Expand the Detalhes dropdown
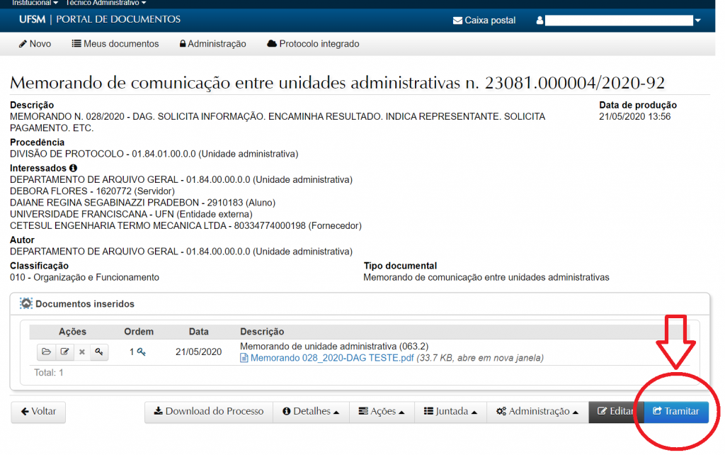This screenshot has width=725, height=455. 310,412
